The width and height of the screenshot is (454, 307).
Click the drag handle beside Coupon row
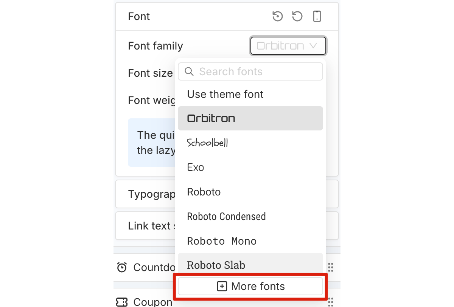point(331,302)
